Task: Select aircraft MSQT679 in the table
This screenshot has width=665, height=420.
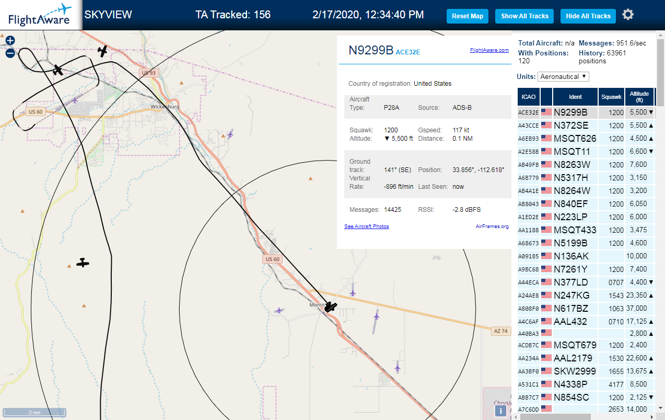Action: click(586, 345)
